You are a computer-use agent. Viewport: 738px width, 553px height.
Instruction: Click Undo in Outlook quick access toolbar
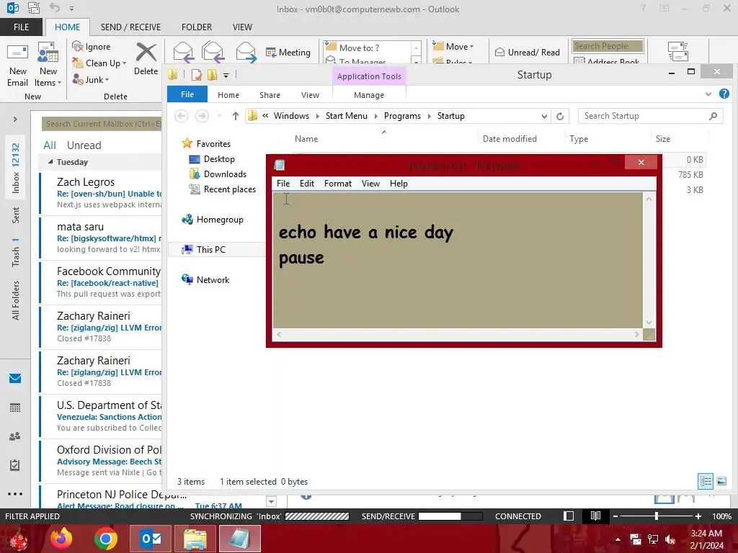pyautogui.click(x=55, y=7)
